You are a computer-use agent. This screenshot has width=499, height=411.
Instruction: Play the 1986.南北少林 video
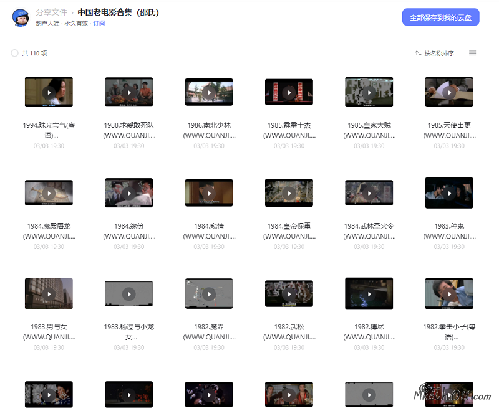coord(209,92)
